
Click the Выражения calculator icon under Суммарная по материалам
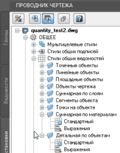(x=58, y=128)
